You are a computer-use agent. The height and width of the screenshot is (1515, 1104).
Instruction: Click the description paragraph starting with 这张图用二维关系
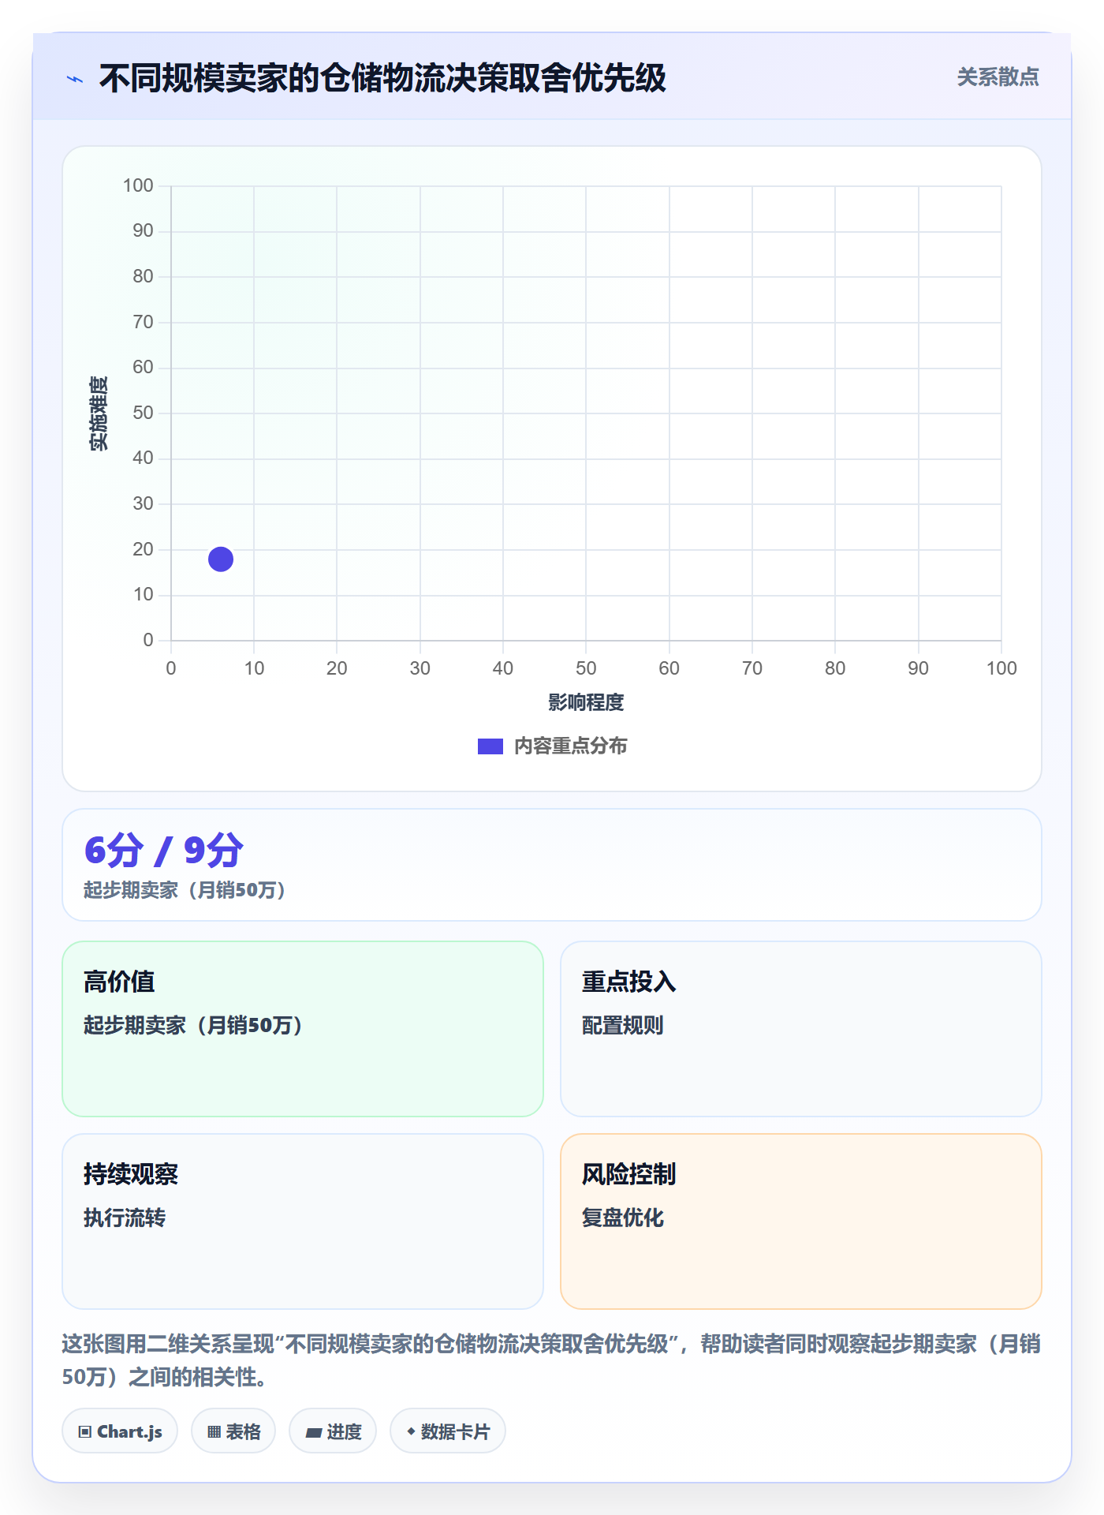[x=551, y=1360]
